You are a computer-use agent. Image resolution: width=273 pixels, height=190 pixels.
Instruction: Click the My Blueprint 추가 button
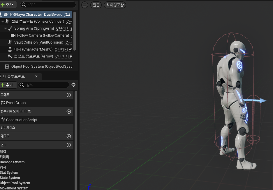8,85
